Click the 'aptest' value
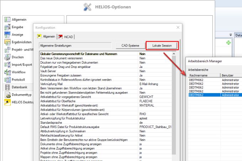This screenshot has width=242, height=161. [x=143, y=118]
